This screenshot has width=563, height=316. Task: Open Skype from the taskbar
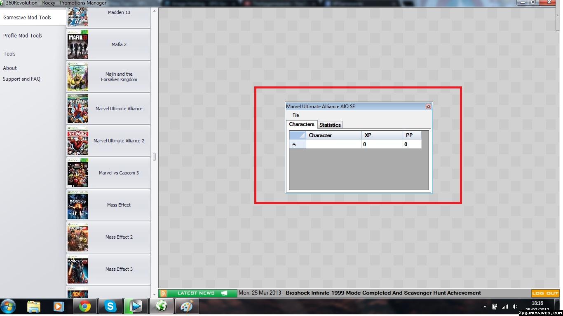pyautogui.click(x=110, y=307)
